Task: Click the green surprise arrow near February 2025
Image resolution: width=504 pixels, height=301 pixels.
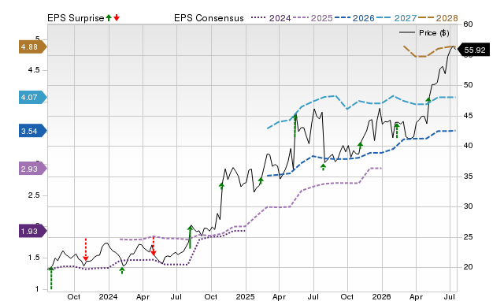Action: [x=261, y=180]
